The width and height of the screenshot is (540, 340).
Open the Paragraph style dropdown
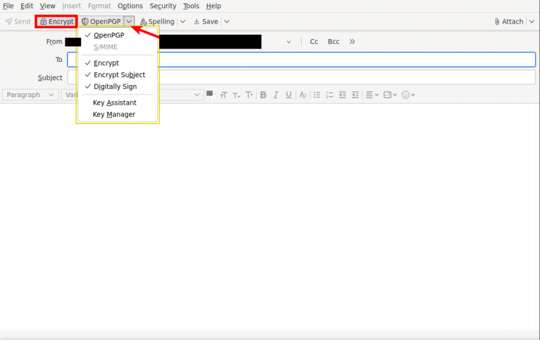tap(30, 95)
